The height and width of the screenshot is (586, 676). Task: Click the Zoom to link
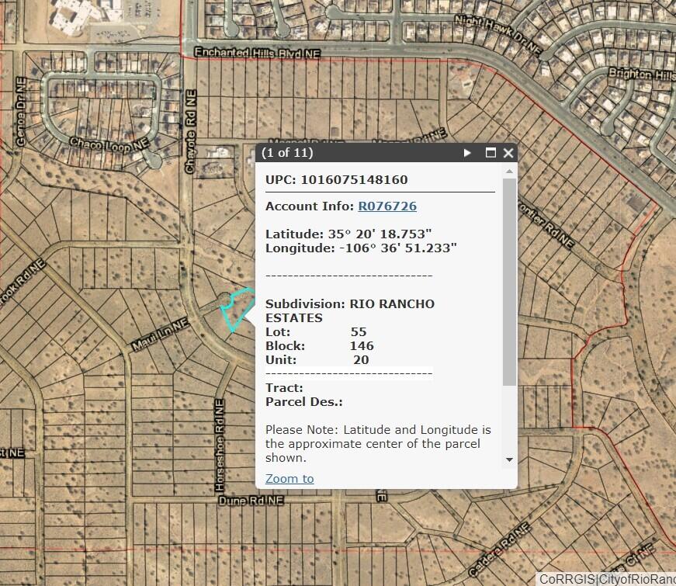point(289,479)
